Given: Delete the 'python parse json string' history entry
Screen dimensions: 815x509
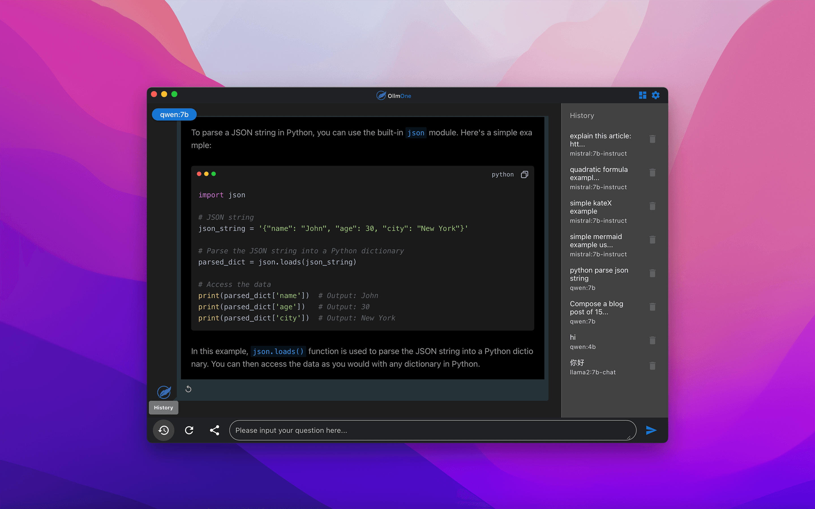Looking at the screenshot, I should pyautogui.click(x=652, y=273).
